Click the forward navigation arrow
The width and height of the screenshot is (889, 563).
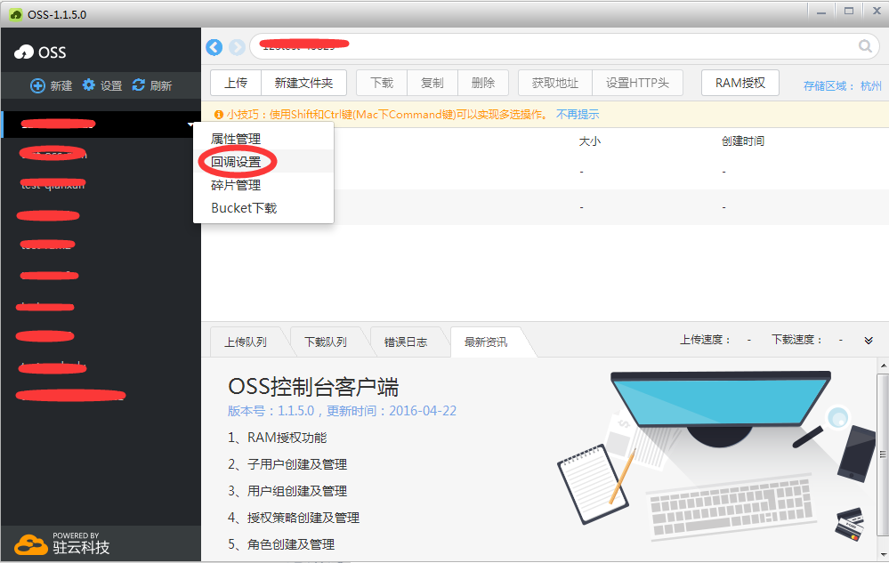[237, 47]
